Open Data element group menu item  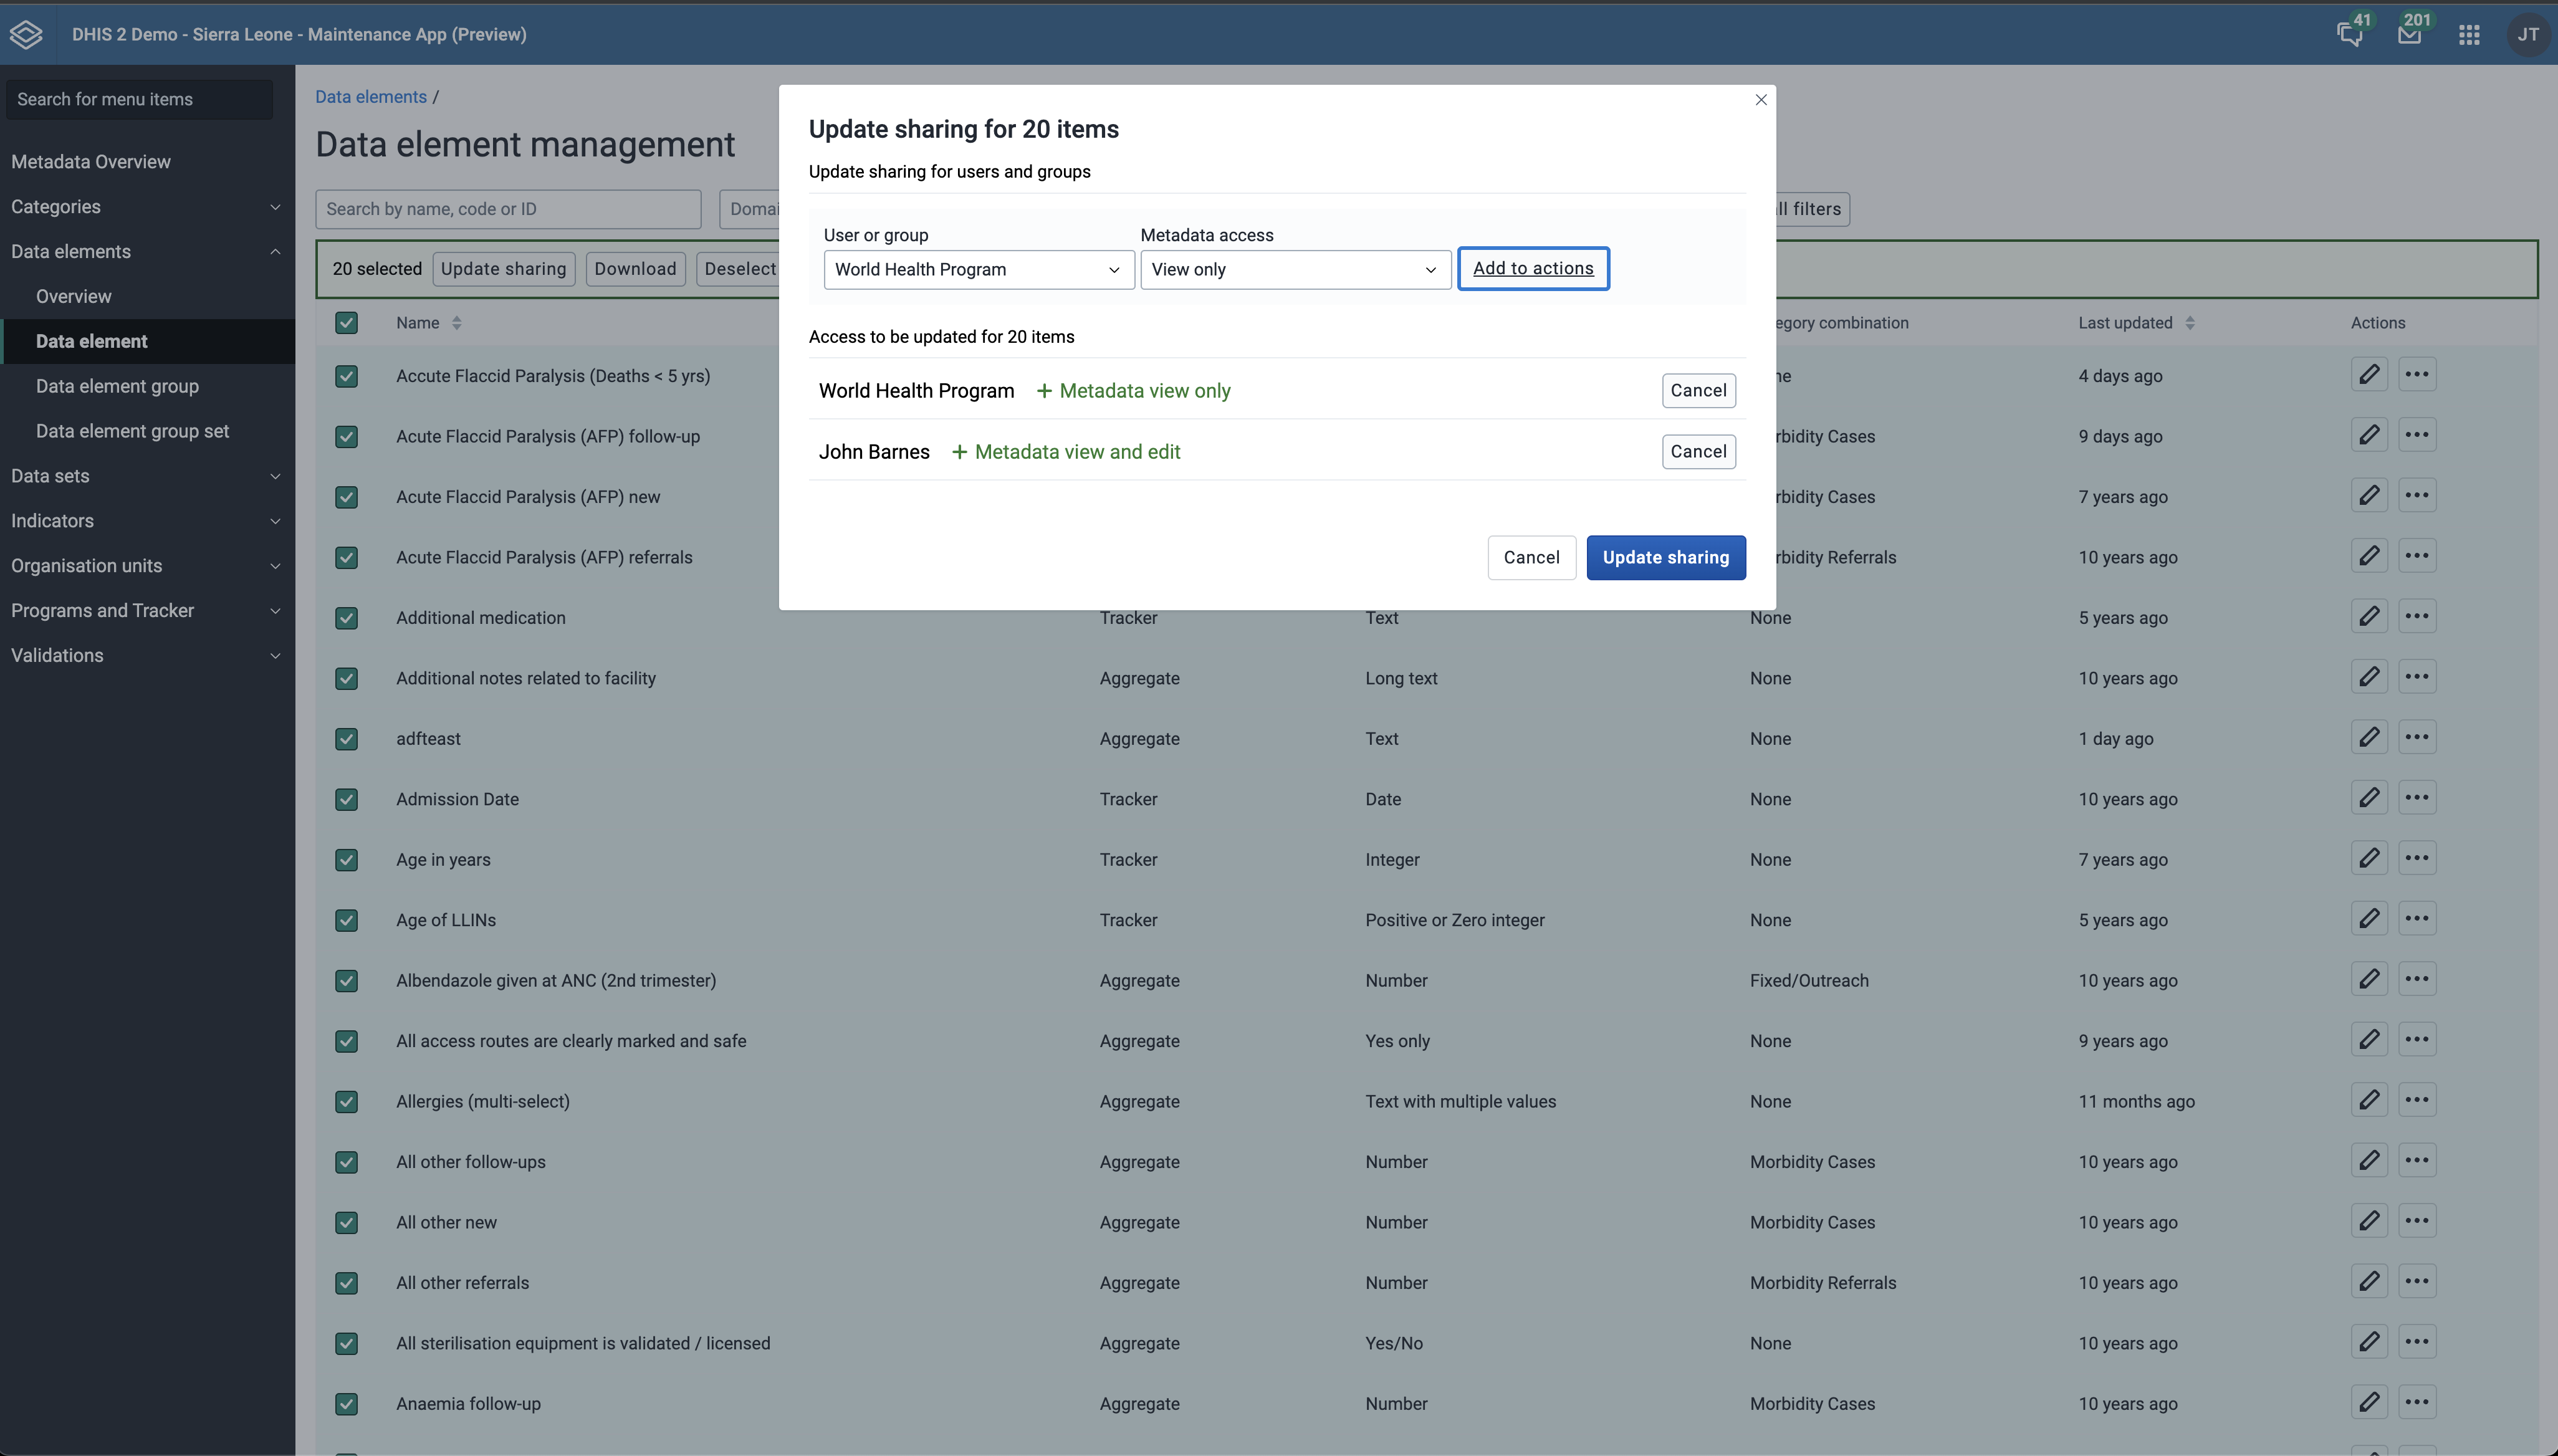[x=117, y=386]
